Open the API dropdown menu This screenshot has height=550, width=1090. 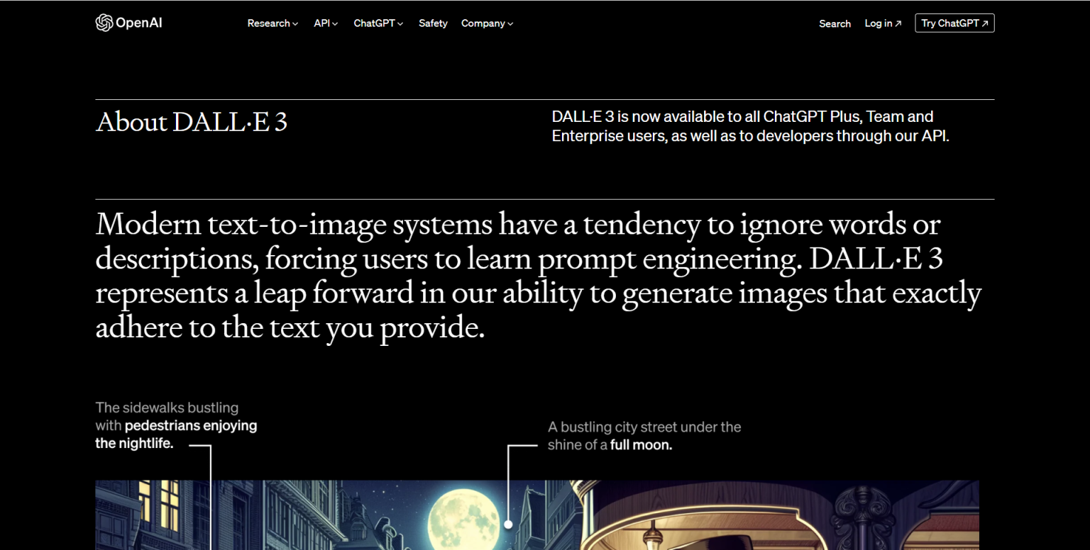coord(326,23)
